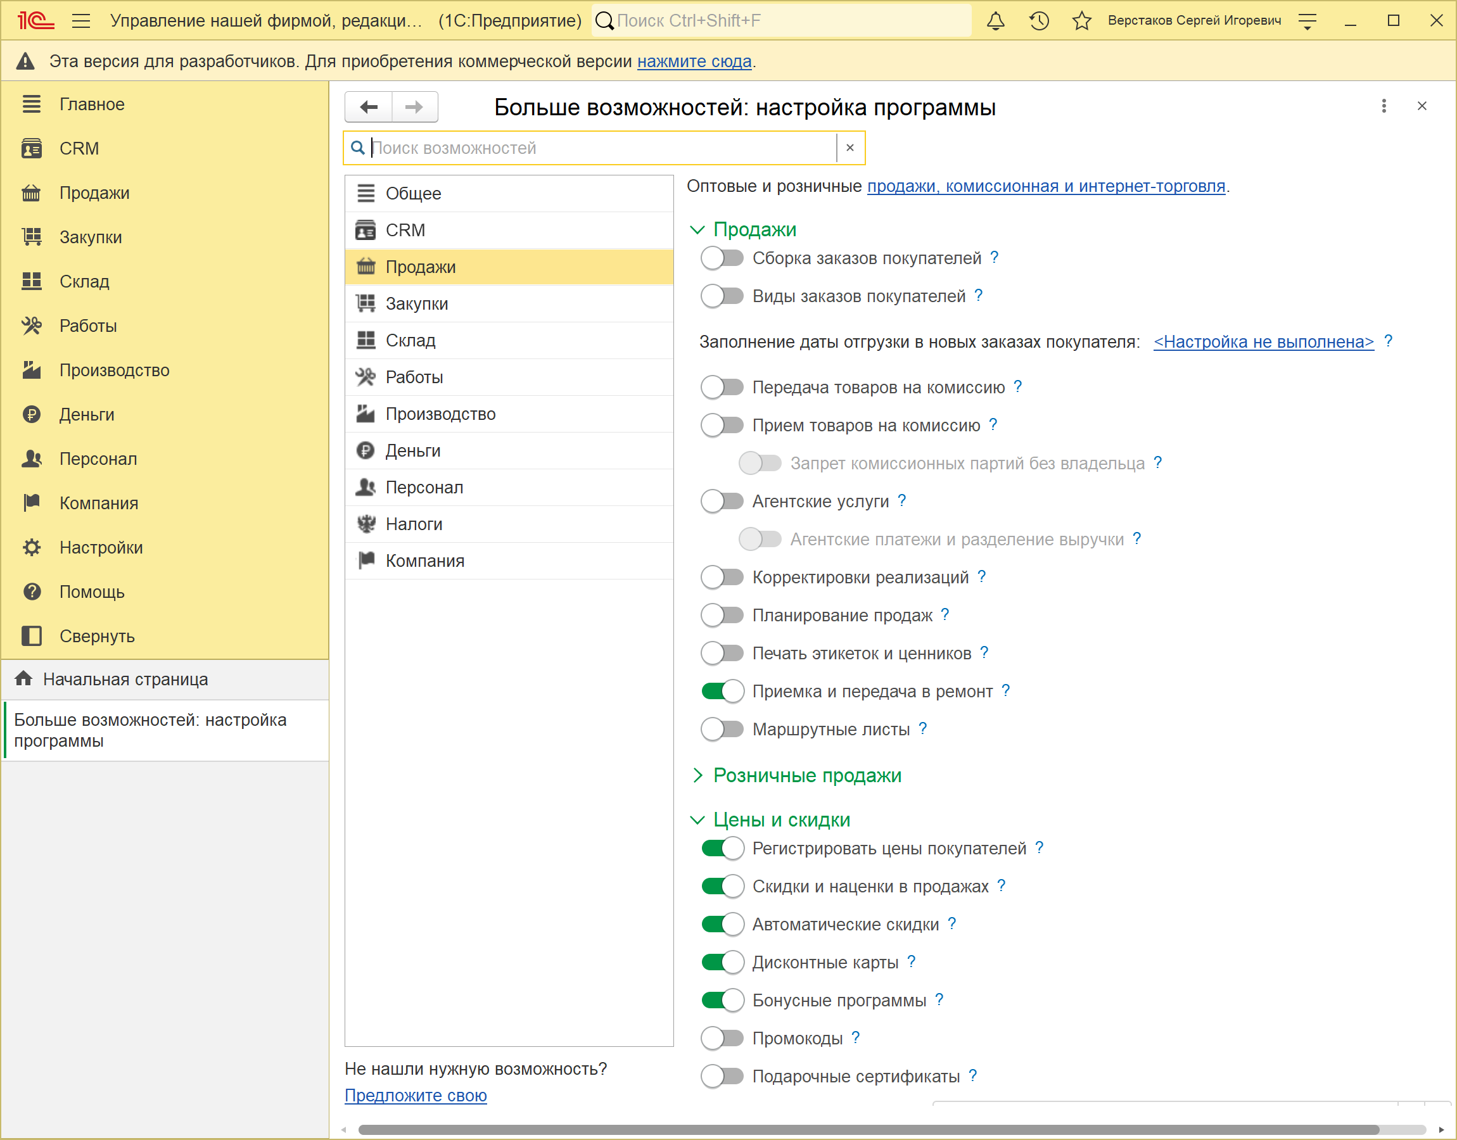This screenshot has width=1457, height=1140.
Task: Select Закупки in settings category list
Action: [509, 304]
